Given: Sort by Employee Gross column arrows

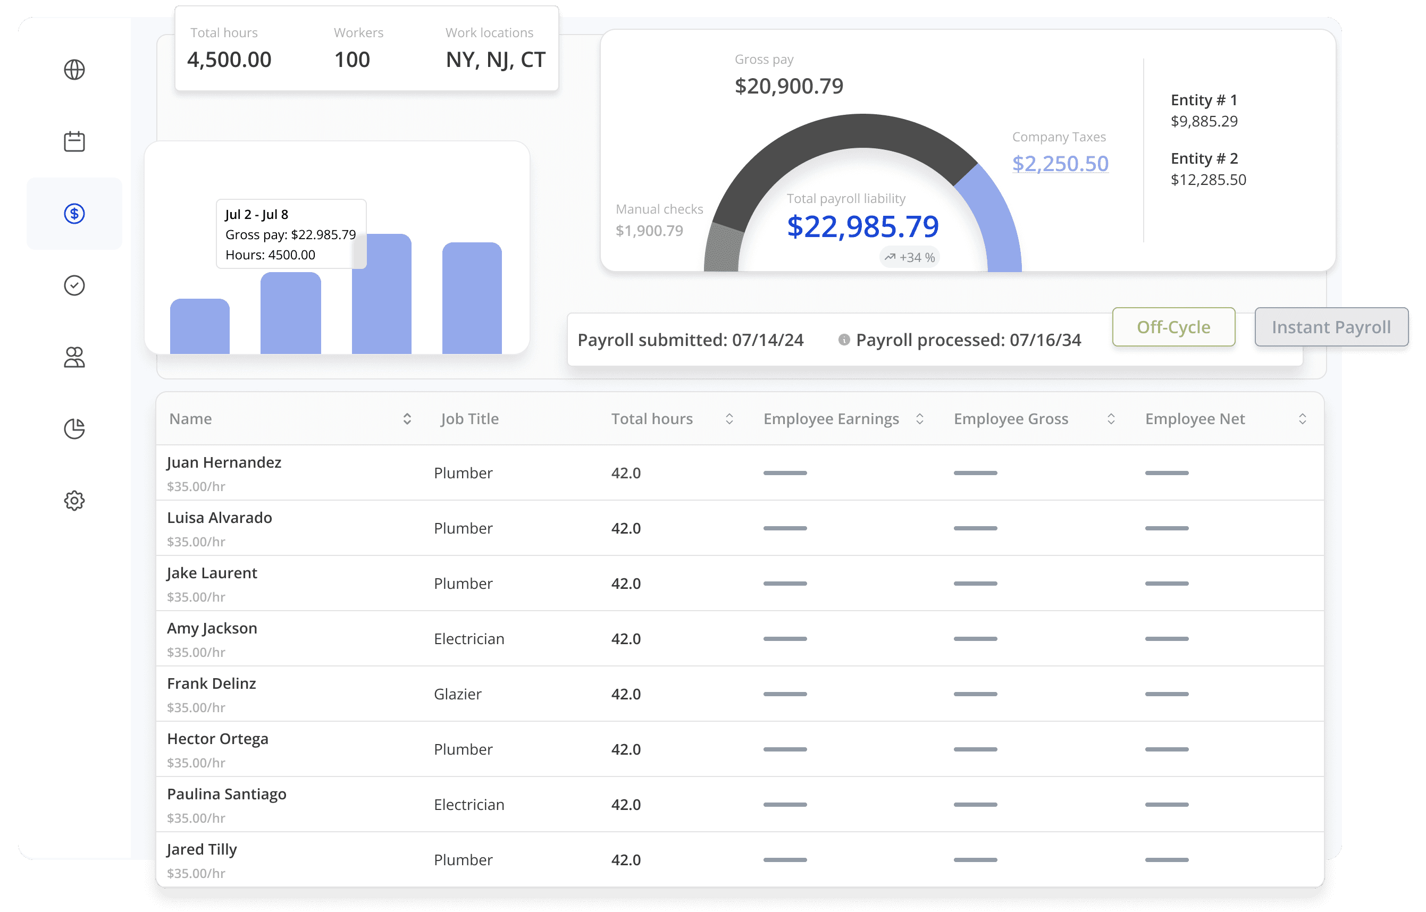Looking at the screenshot, I should click(x=1111, y=419).
